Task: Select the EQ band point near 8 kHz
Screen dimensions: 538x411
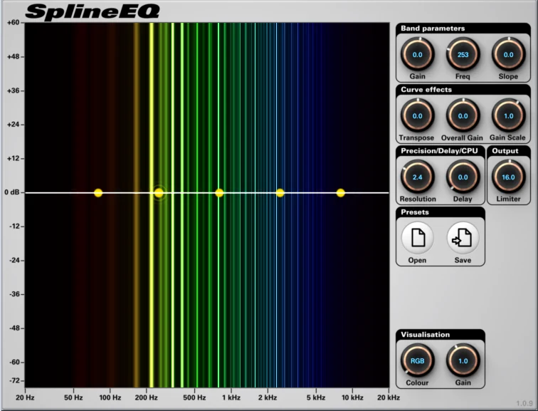Action: pos(340,192)
